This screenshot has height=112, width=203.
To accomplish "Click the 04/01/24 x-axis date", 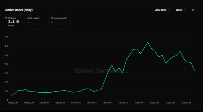I will click(29, 103).
